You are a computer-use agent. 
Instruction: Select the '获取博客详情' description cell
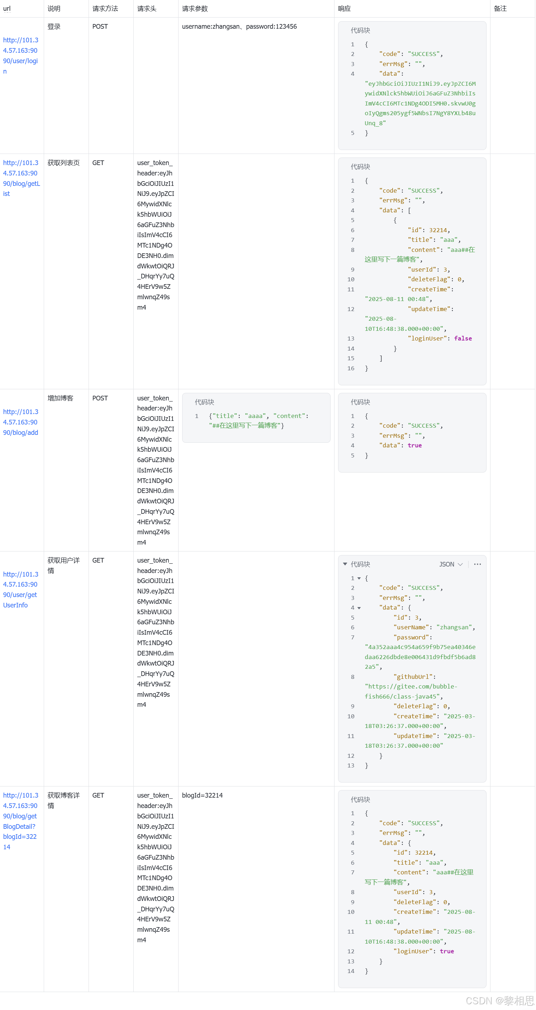63,800
